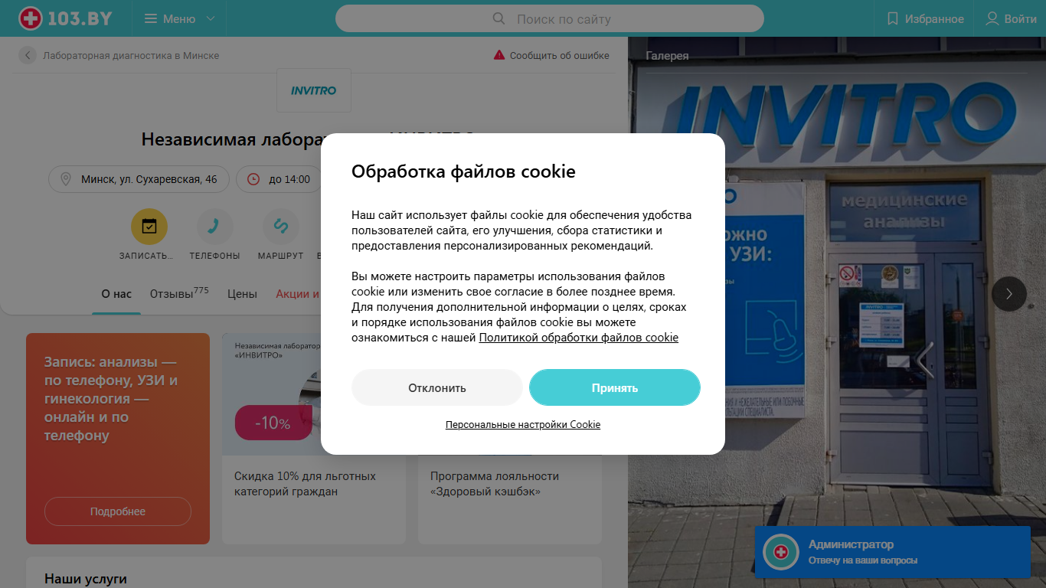Open Политикой обработки файлов cookie link

[579, 337]
